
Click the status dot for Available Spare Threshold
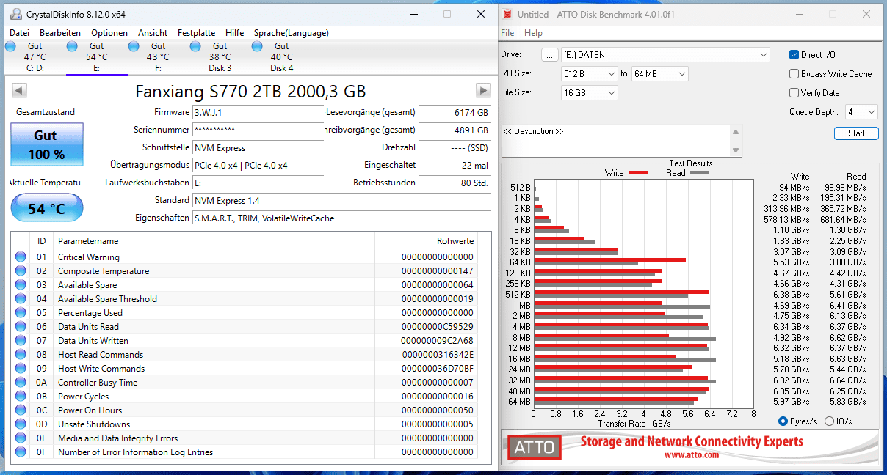click(x=21, y=298)
